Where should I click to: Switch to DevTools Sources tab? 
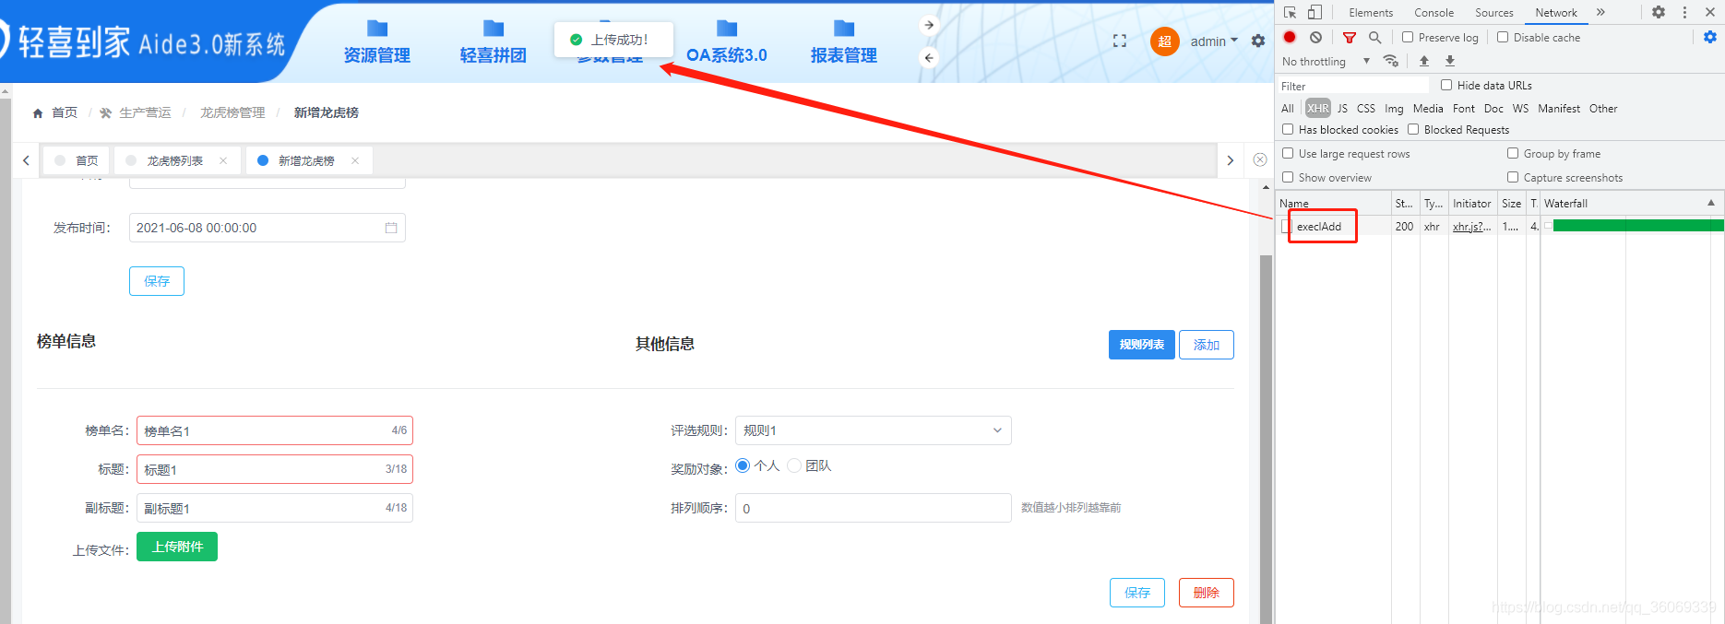coord(1494,12)
